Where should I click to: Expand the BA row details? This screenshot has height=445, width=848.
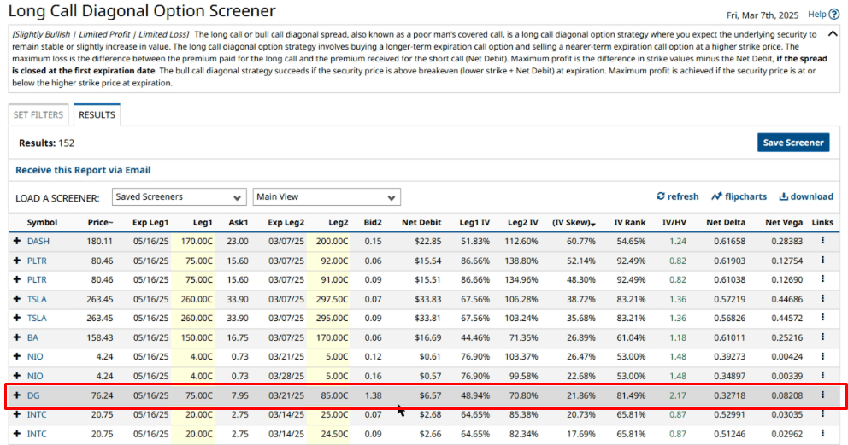[16, 337]
